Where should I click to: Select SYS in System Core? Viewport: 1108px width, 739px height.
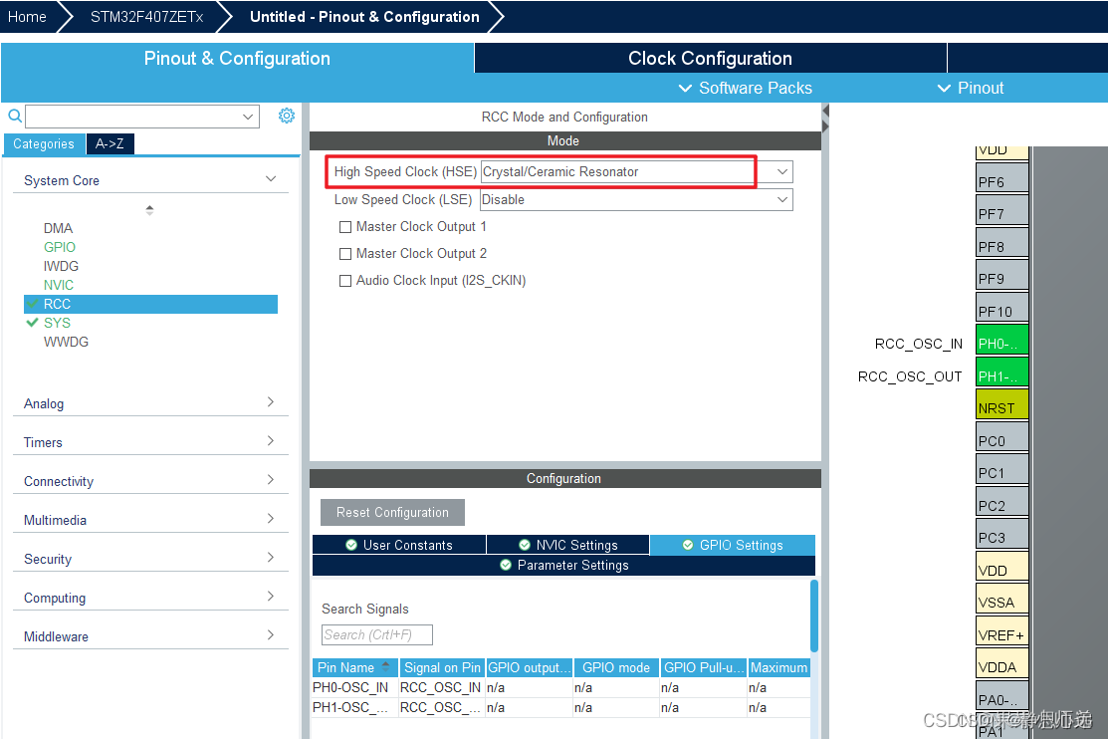pos(57,323)
